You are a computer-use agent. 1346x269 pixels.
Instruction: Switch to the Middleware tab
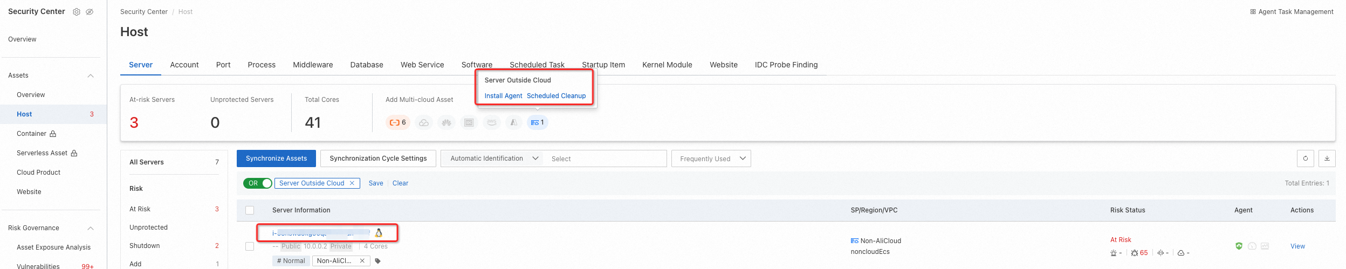pos(313,65)
